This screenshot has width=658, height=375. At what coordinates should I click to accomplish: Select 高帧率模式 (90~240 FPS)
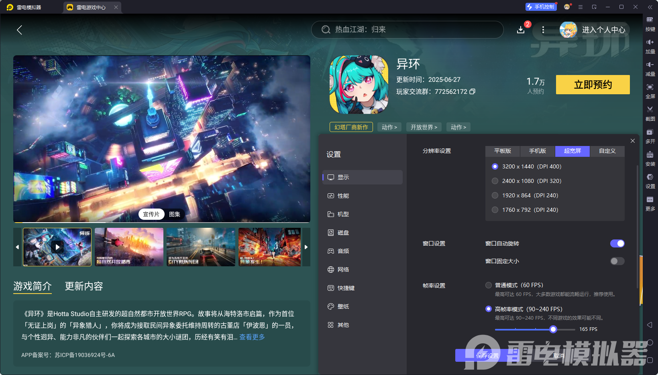click(489, 309)
